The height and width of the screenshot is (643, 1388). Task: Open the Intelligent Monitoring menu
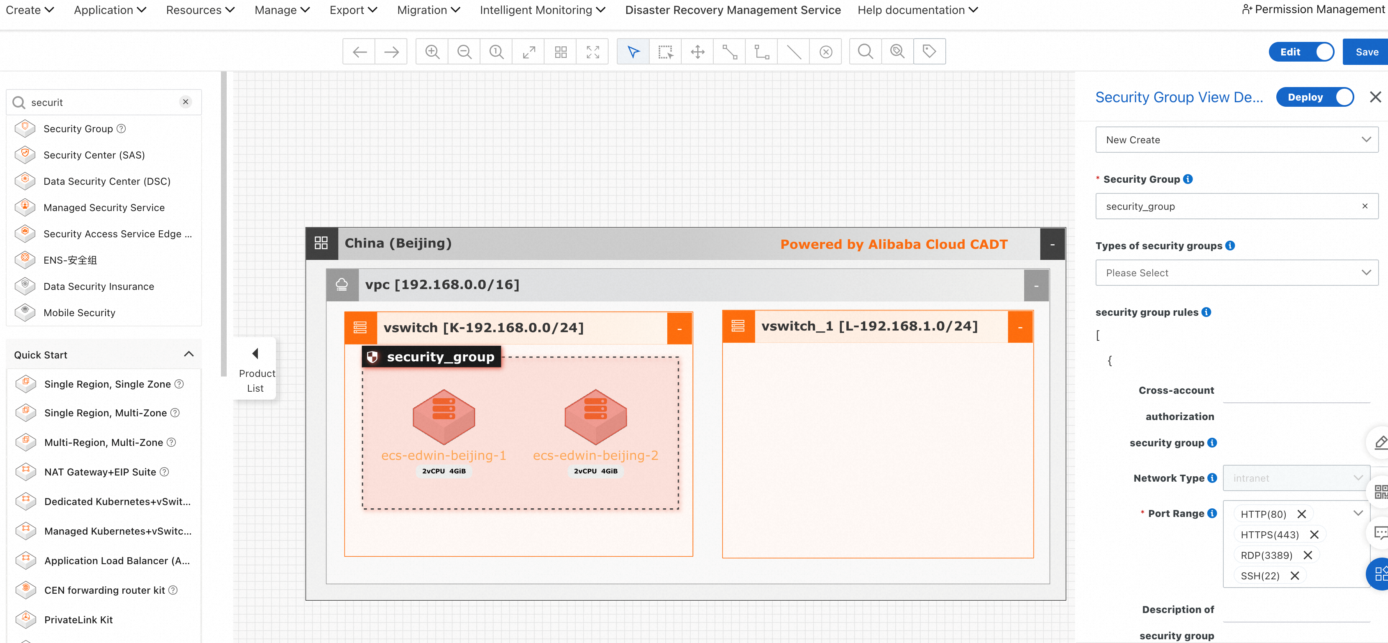point(542,10)
